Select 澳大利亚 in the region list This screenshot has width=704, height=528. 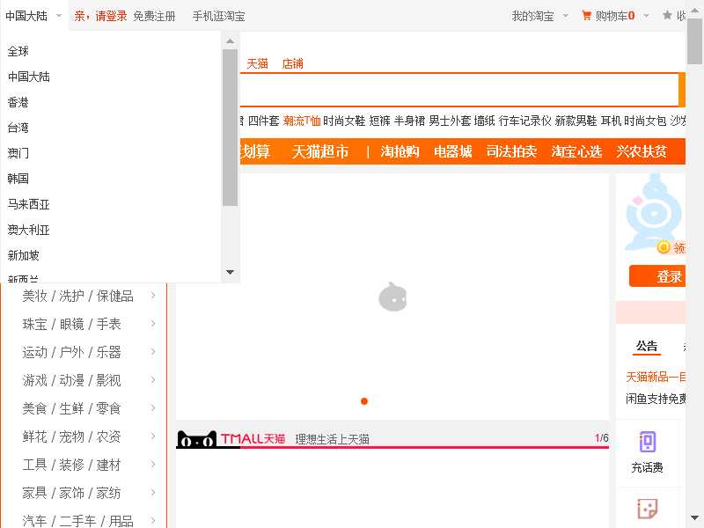tap(29, 230)
